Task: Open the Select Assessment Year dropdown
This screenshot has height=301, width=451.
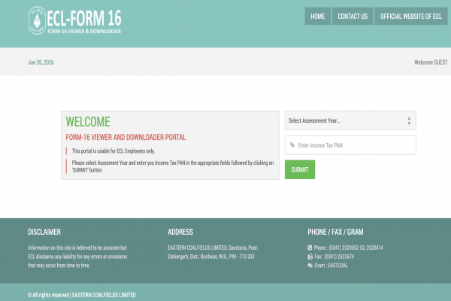Action: pyautogui.click(x=350, y=120)
